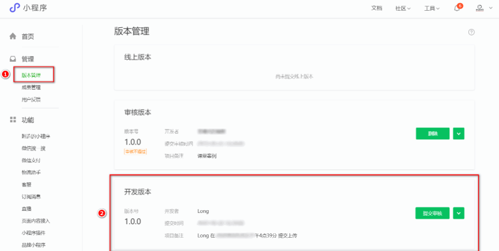499x251 pixels.
Task: Open 版本管理 in sidebar
Action: 31,75
